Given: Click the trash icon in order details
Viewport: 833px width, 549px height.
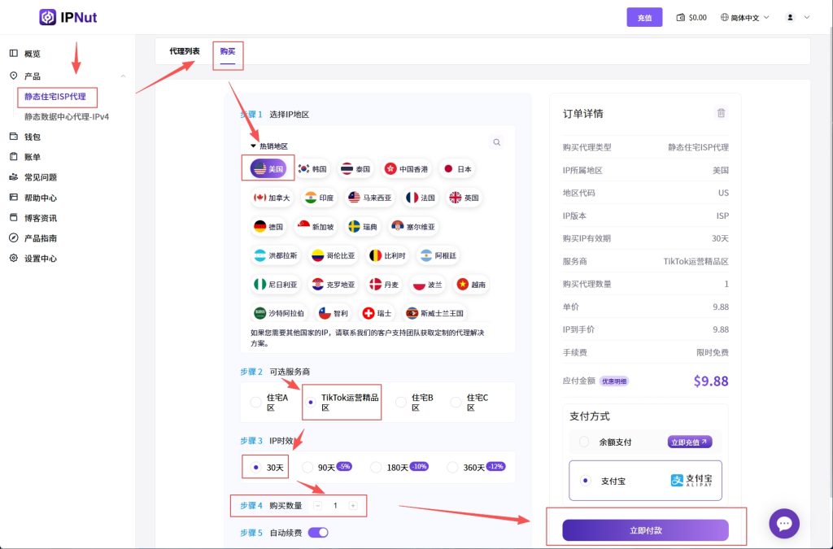Looking at the screenshot, I should [720, 113].
